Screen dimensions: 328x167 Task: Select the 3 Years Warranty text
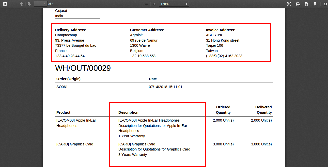tap(133, 155)
